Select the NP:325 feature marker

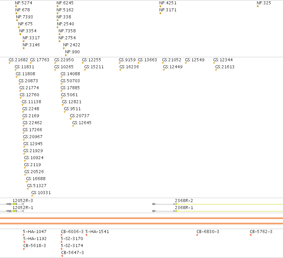pos(257,6)
